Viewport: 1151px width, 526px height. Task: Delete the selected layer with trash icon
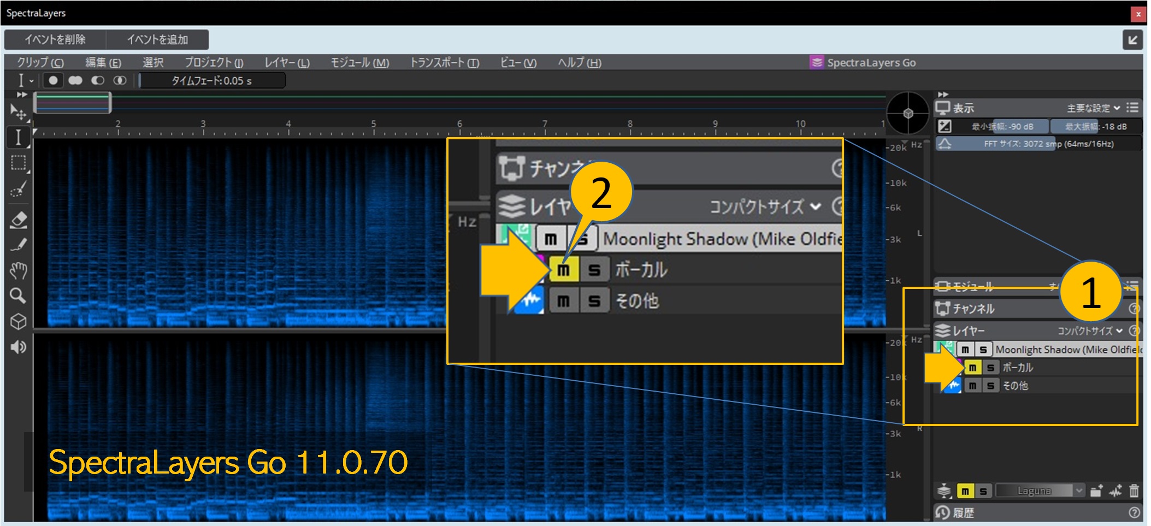point(1134,490)
